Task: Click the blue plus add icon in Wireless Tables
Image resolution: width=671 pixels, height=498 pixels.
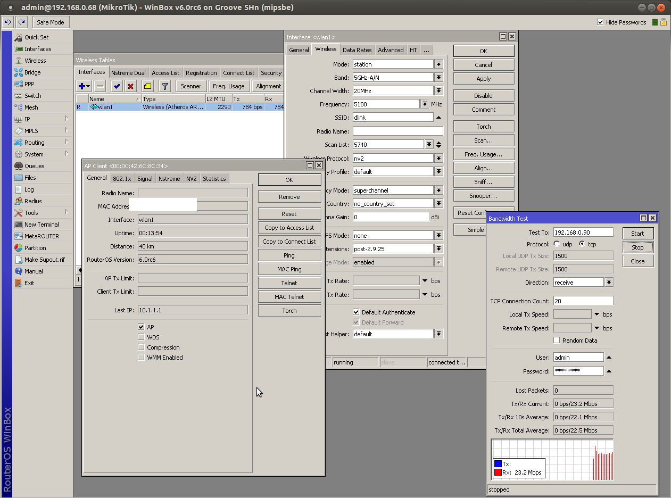Action: coord(84,86)
